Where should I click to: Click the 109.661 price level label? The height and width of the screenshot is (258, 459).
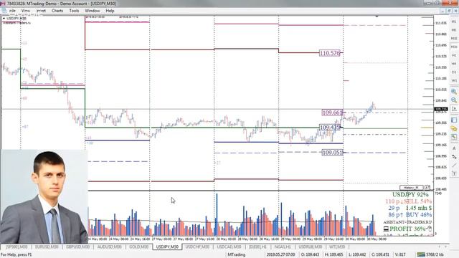(x=332, y=113)
